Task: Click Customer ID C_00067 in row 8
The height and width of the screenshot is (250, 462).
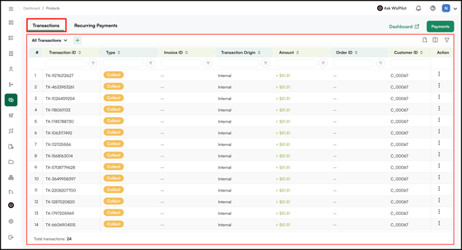Action: pyautogui.click(x=399, y=156)
